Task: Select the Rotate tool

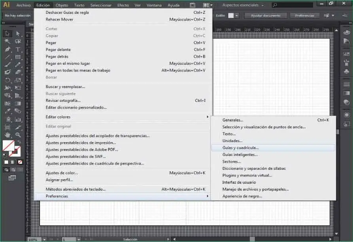Action: pos(8,80)
